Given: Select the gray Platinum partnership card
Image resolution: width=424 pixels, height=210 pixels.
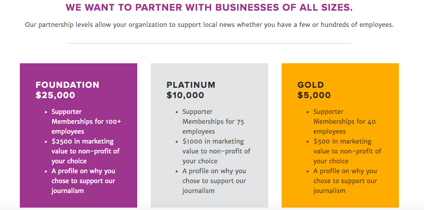Looking at the screenshot, I should 209,135.
